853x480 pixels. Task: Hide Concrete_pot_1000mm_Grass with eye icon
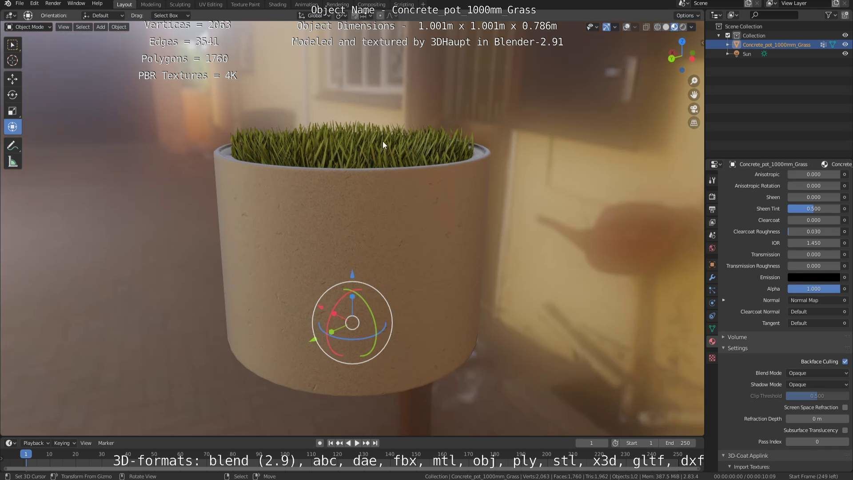845,44
